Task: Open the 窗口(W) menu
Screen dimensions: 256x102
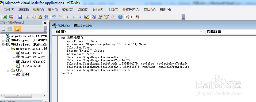Action: [x=150, y=10]
